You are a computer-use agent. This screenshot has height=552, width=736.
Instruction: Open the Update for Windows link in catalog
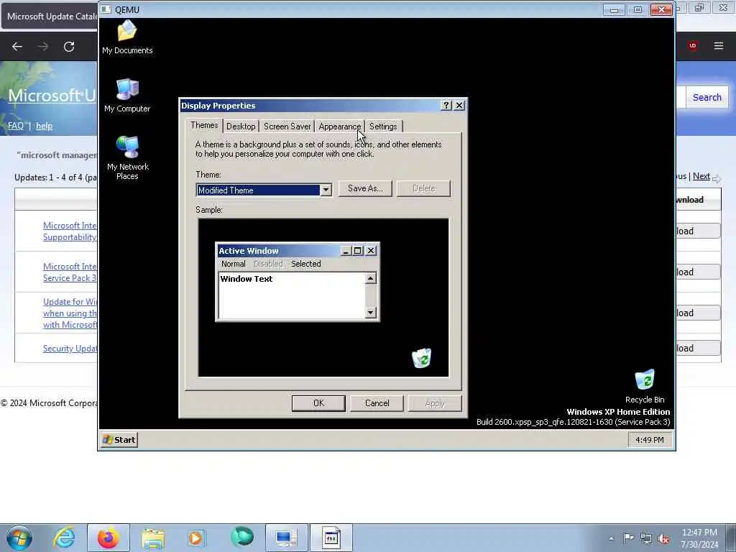(x=70, y=313)
